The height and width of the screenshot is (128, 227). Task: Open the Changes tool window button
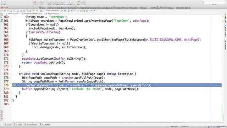[x=45, y=124]
